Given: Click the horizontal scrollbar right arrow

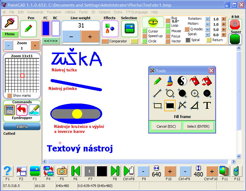Looking at the screenshot, I should point(233,161).
